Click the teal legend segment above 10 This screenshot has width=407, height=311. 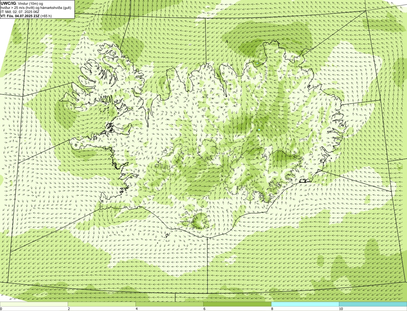tap(373, 304)
